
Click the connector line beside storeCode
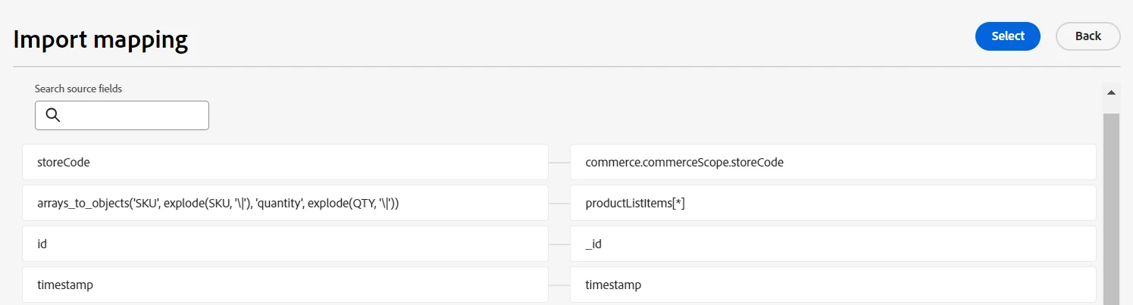pos(559,162)
